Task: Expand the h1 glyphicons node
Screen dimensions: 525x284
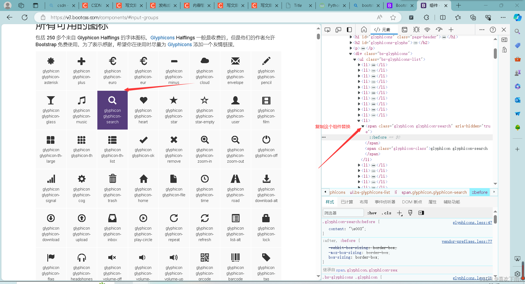Action: tap(351, 37)
